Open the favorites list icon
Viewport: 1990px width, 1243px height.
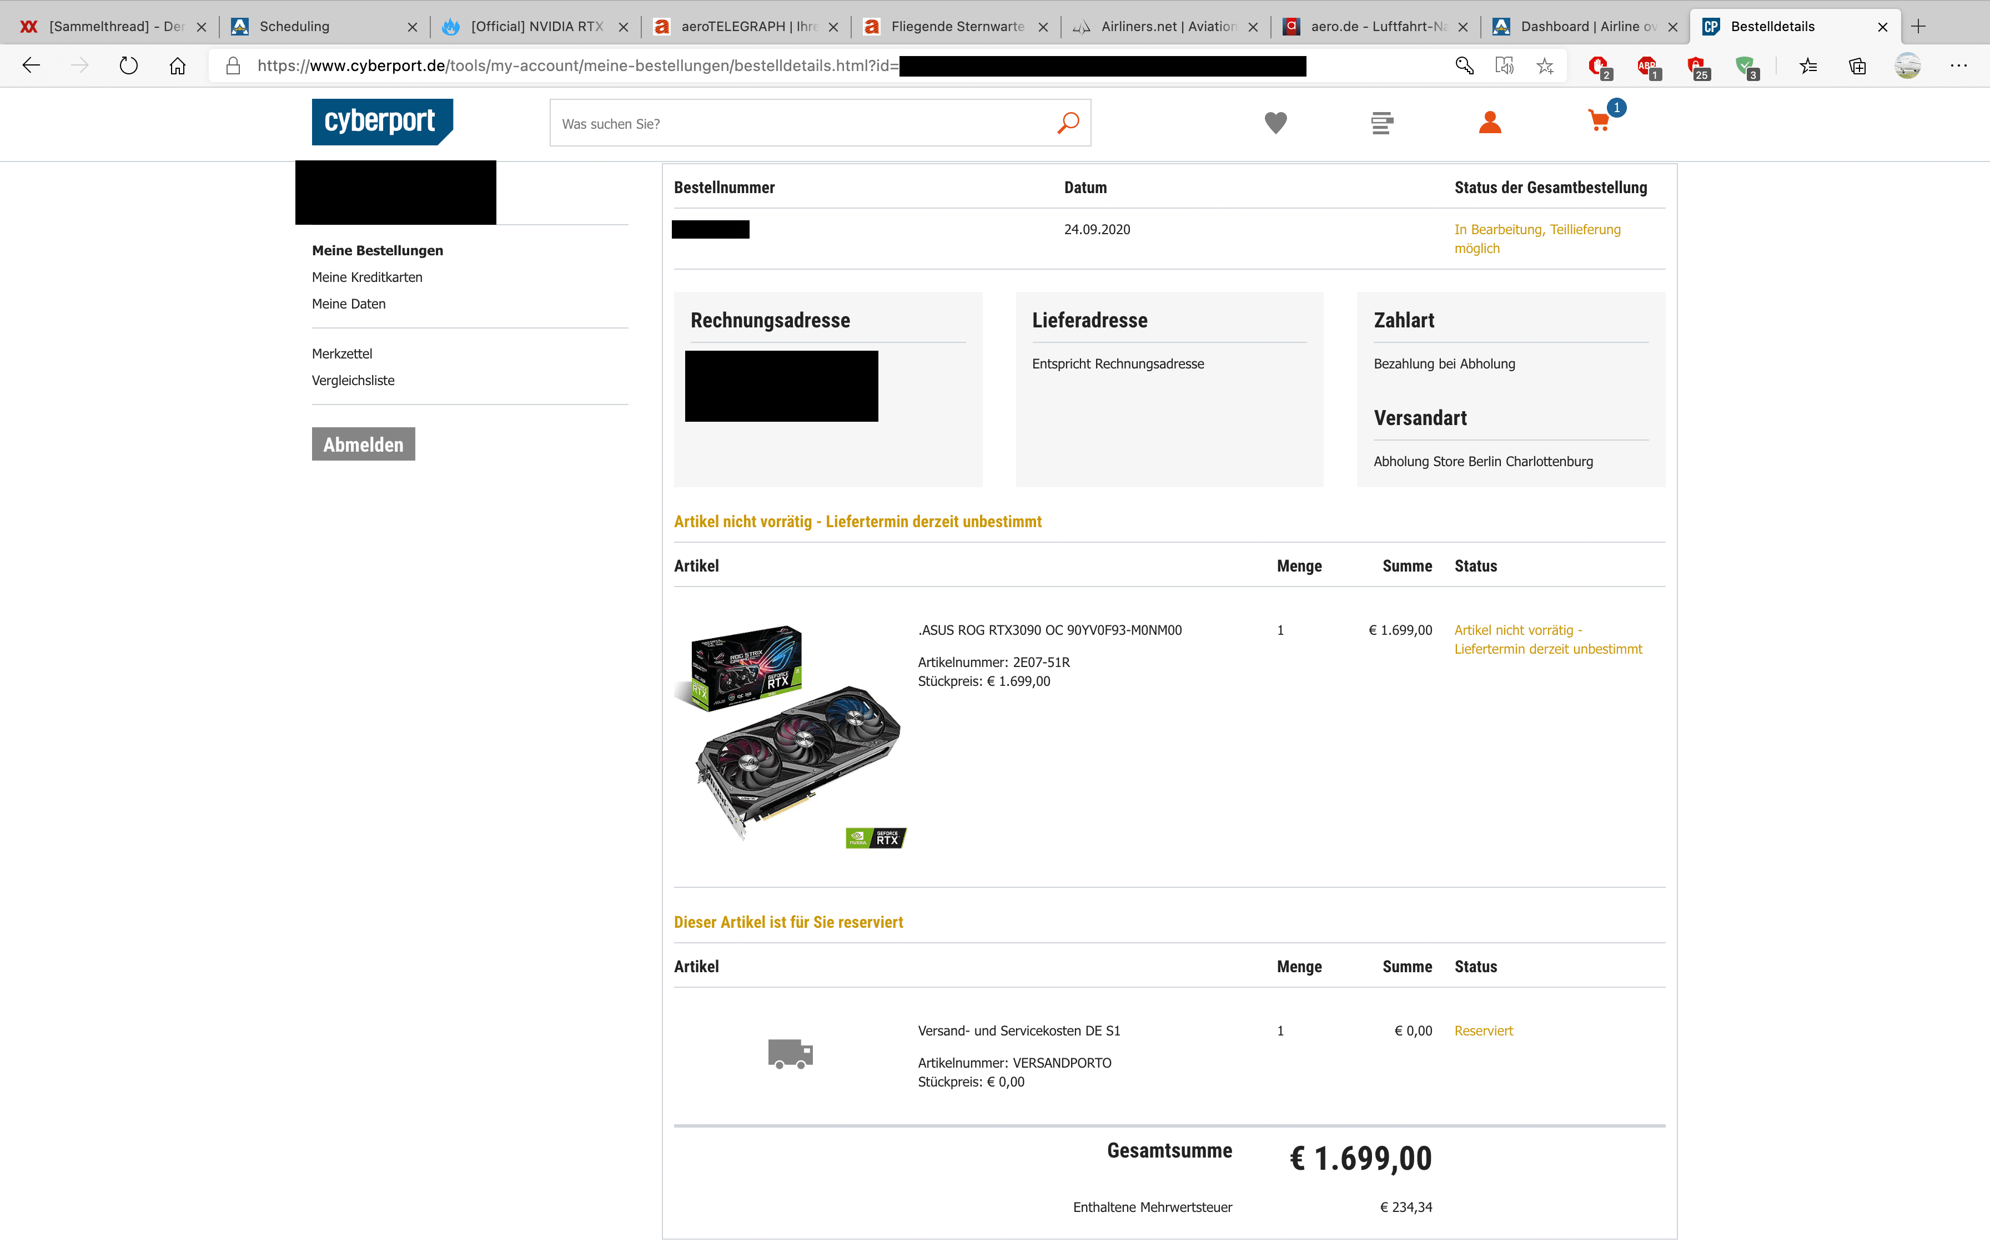[x=1808, y=66]
